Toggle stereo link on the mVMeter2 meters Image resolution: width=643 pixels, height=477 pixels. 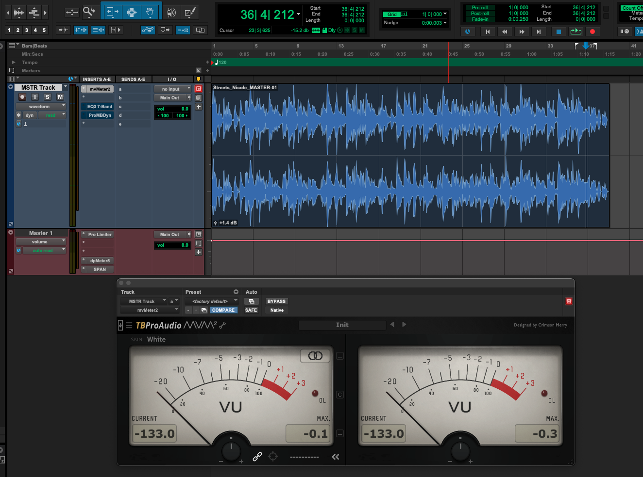pos(315,355)
